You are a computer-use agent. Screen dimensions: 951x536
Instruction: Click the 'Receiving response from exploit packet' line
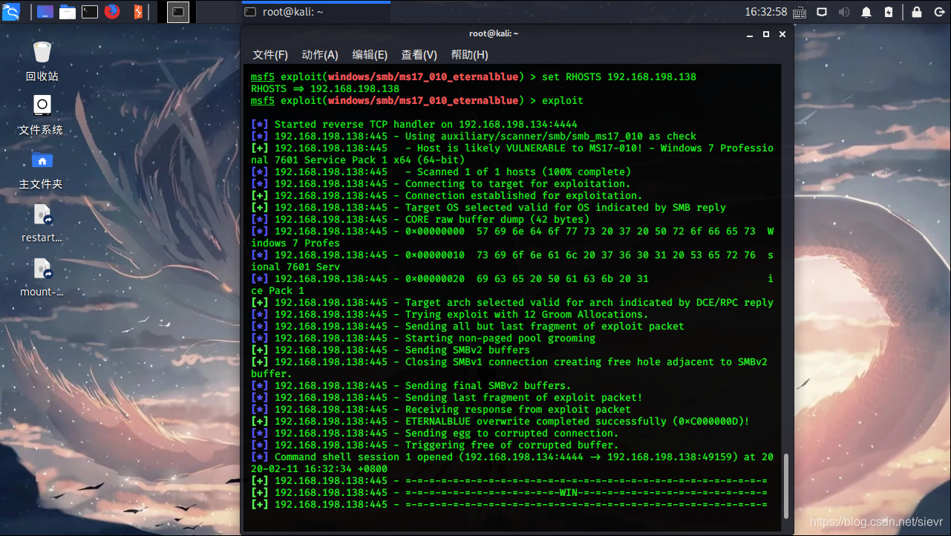tap(441, 410)
